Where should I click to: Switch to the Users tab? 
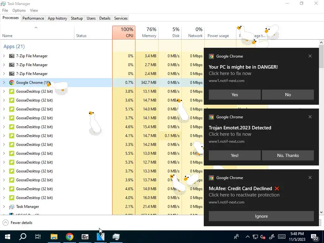(x=91, y=18)
